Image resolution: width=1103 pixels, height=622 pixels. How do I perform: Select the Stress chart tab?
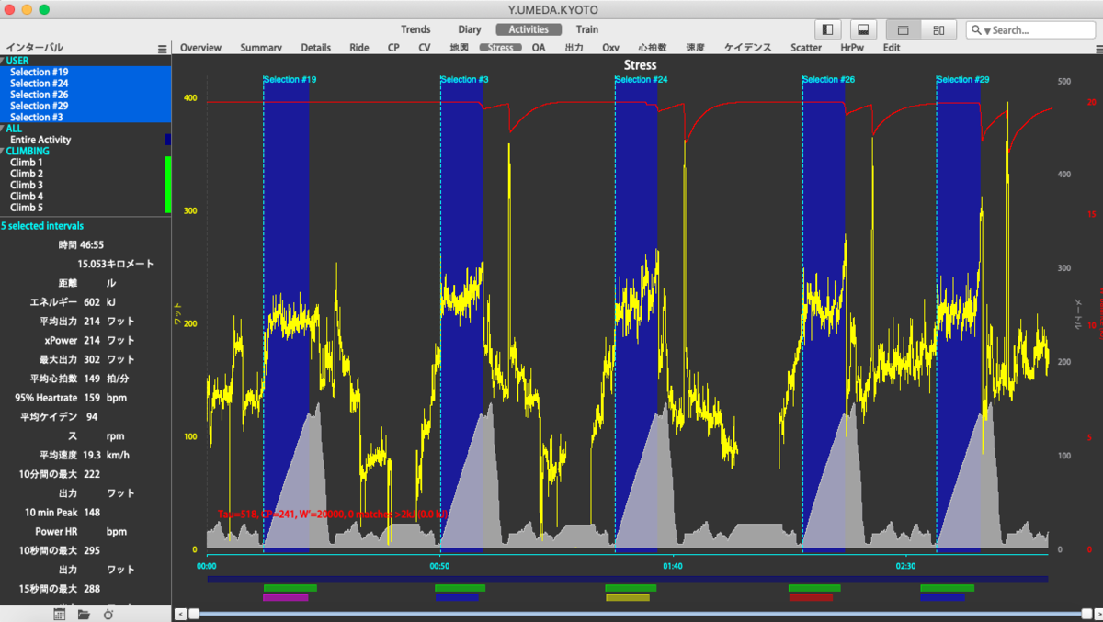(x=501, y=48)
